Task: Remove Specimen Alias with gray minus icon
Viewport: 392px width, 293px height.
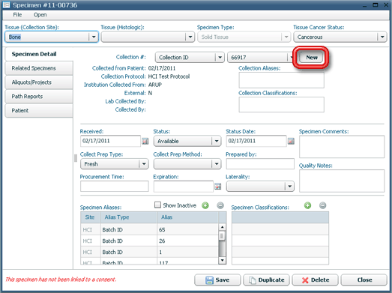Action: click(220, 205)
